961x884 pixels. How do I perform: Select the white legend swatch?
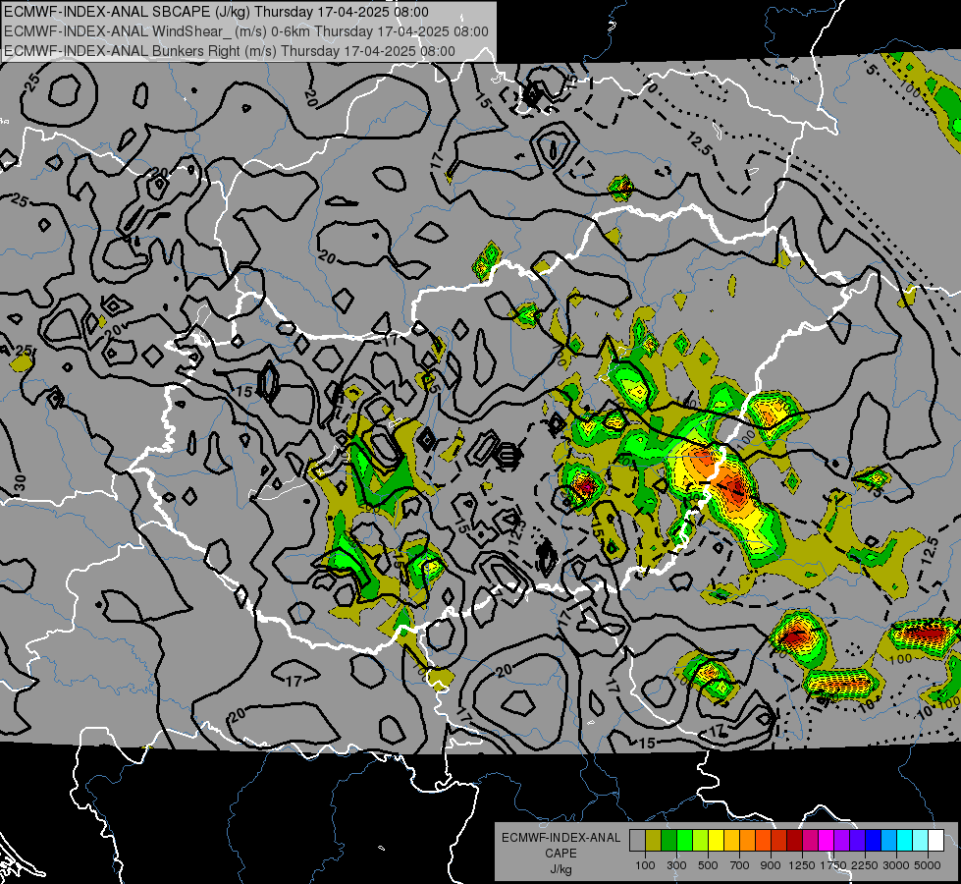tap(935, 840)
